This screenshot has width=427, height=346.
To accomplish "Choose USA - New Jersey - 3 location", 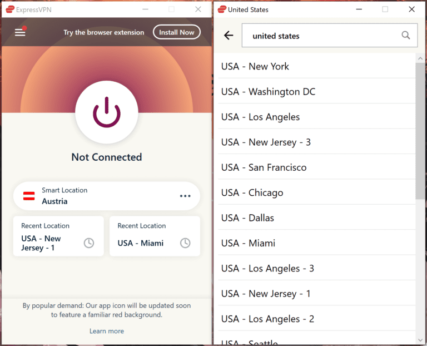I will coord(317,142).
